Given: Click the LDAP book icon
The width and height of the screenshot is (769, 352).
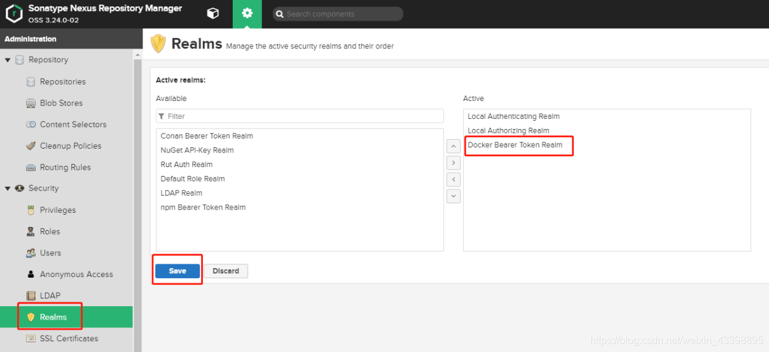Looking at the screenshot, I should (31, 296).
